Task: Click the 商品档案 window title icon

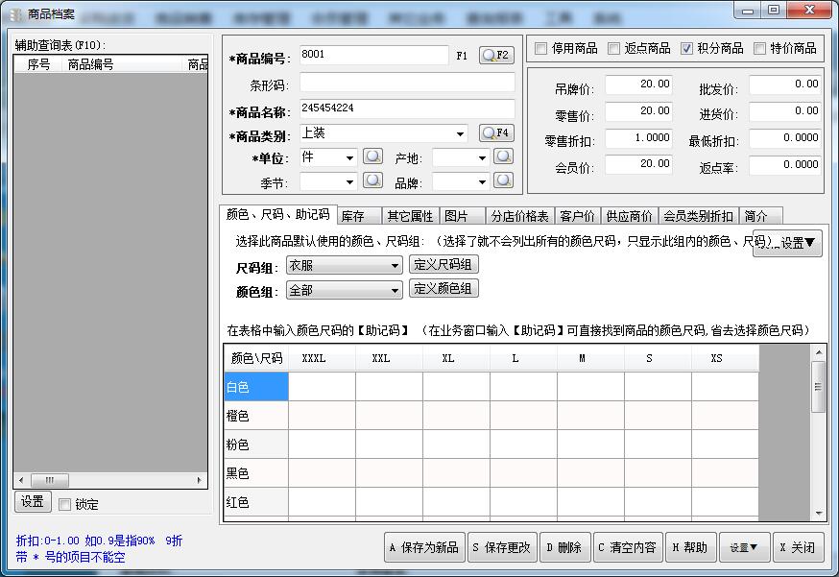Action: 15,14
